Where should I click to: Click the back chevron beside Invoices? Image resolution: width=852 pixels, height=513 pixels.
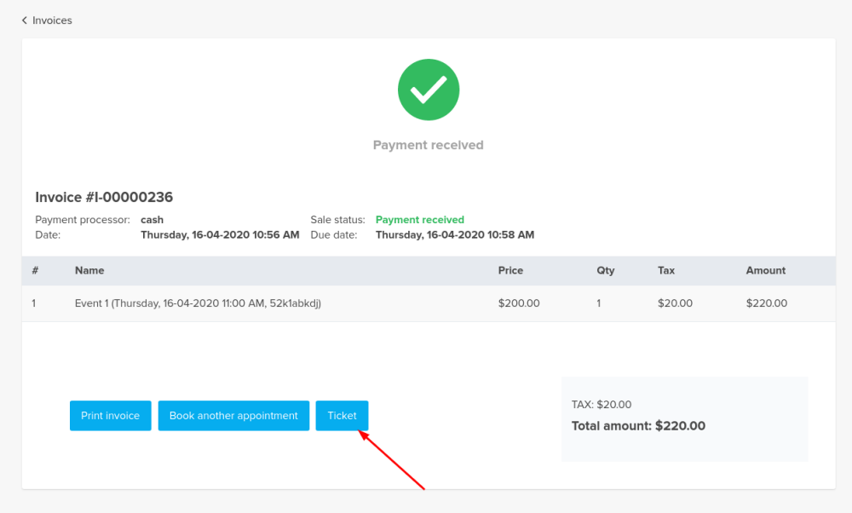click(25, 20)
